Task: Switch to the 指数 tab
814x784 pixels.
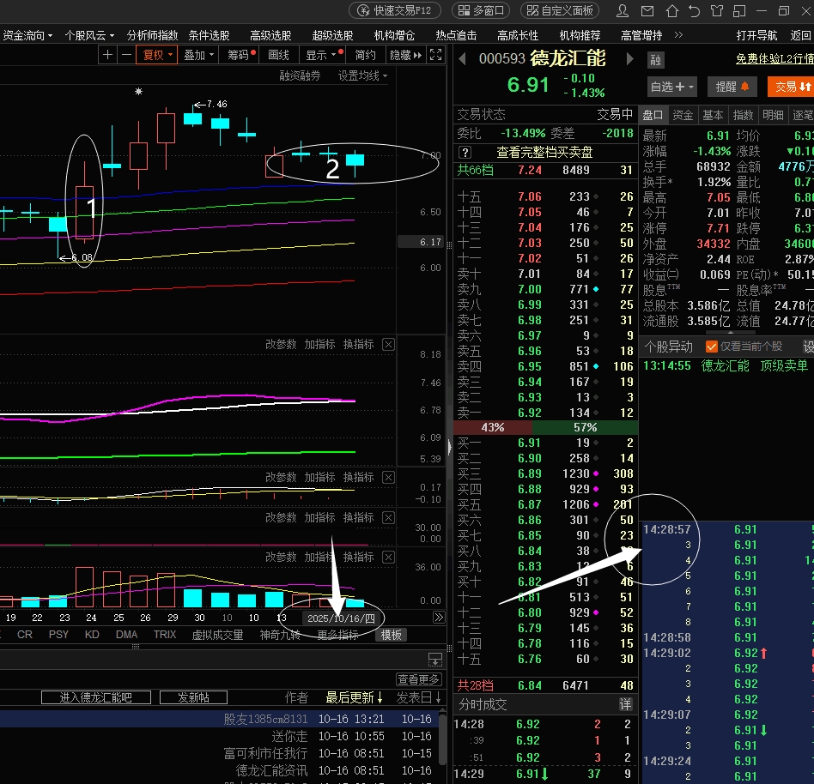Action: 743,115
